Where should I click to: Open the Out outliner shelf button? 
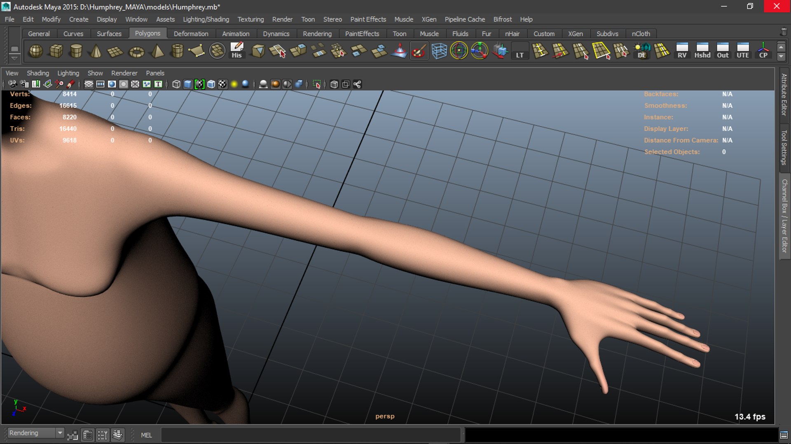coord(723,51)
